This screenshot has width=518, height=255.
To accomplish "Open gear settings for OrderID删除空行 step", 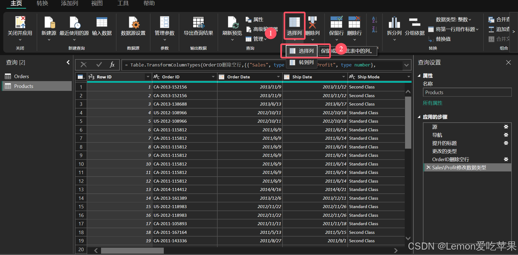I will (506, 159).
